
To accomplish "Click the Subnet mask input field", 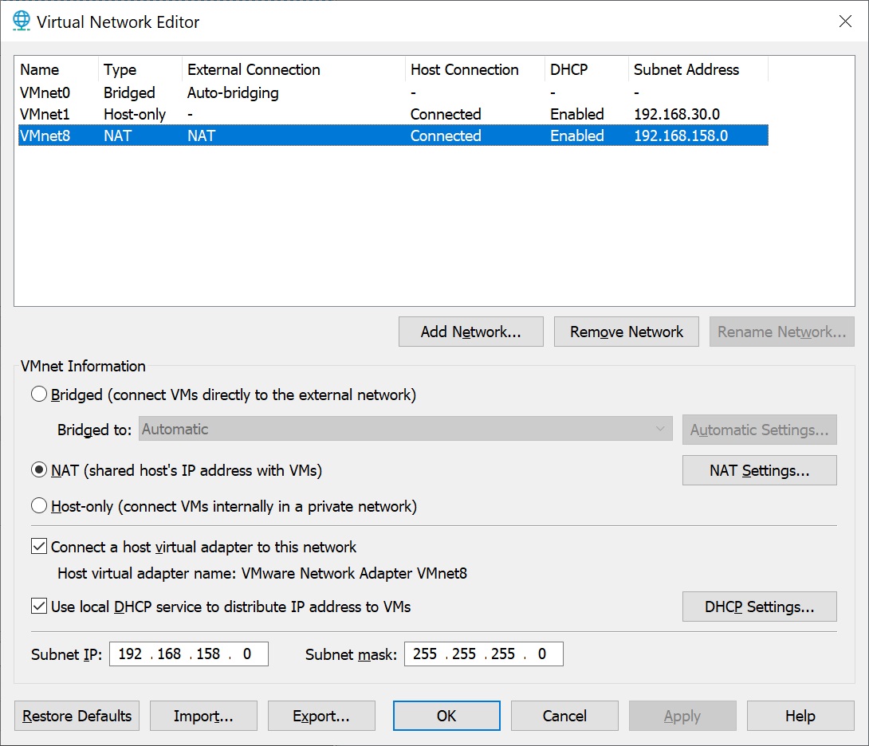I will pyautogui.click(x=484, y=654).
